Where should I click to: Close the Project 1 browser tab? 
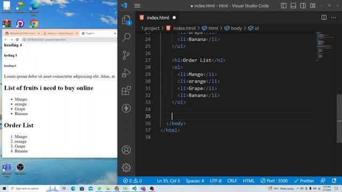(115, 33)
